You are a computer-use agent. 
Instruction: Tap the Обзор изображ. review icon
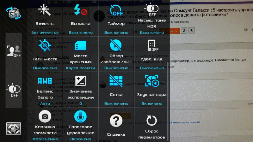pyautogui.click(x=116, y=45)
